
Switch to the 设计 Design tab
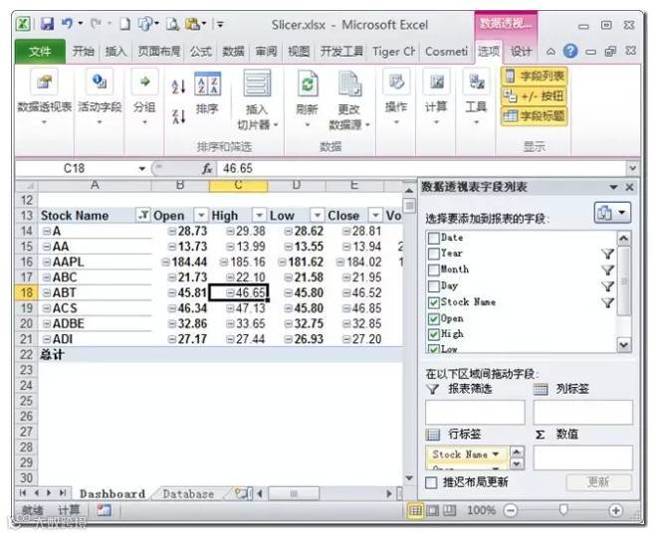click(x=522, y=52)
